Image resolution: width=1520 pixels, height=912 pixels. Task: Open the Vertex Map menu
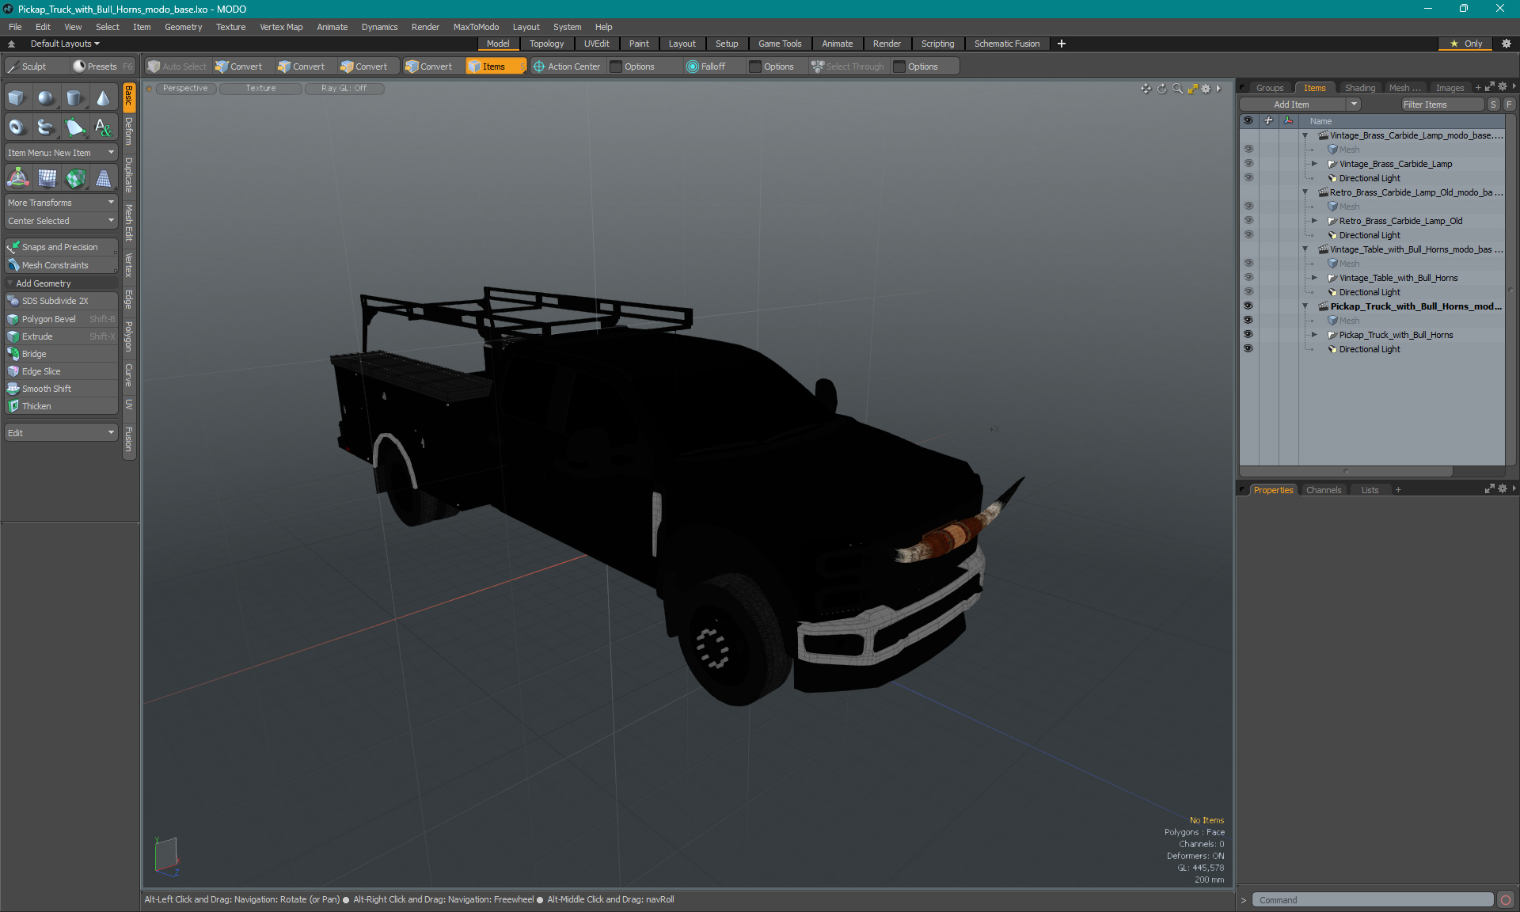pyautogui.click(x=281, y=27)
